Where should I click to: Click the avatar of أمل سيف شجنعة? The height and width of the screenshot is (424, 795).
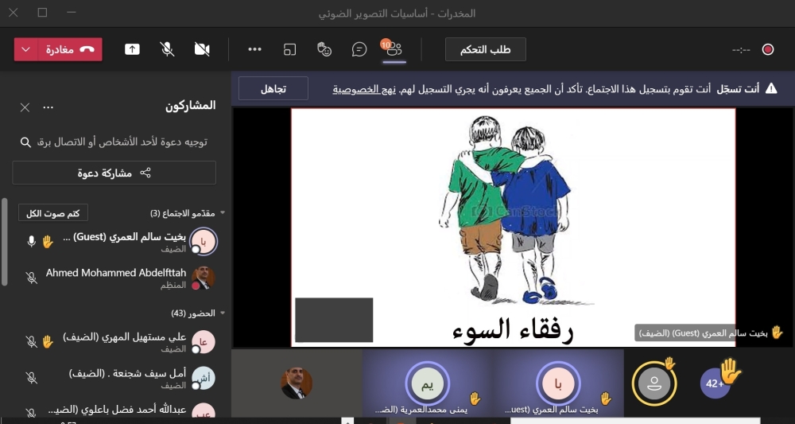tap(203, 379)
